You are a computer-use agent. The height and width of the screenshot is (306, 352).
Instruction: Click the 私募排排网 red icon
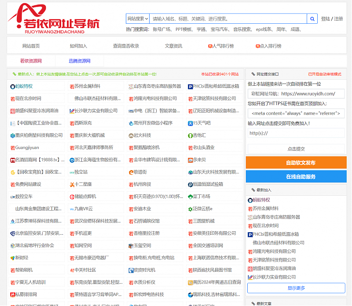13,295
